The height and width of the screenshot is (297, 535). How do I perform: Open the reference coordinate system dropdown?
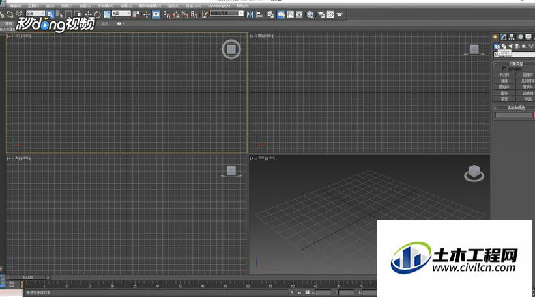click(121, 13)
